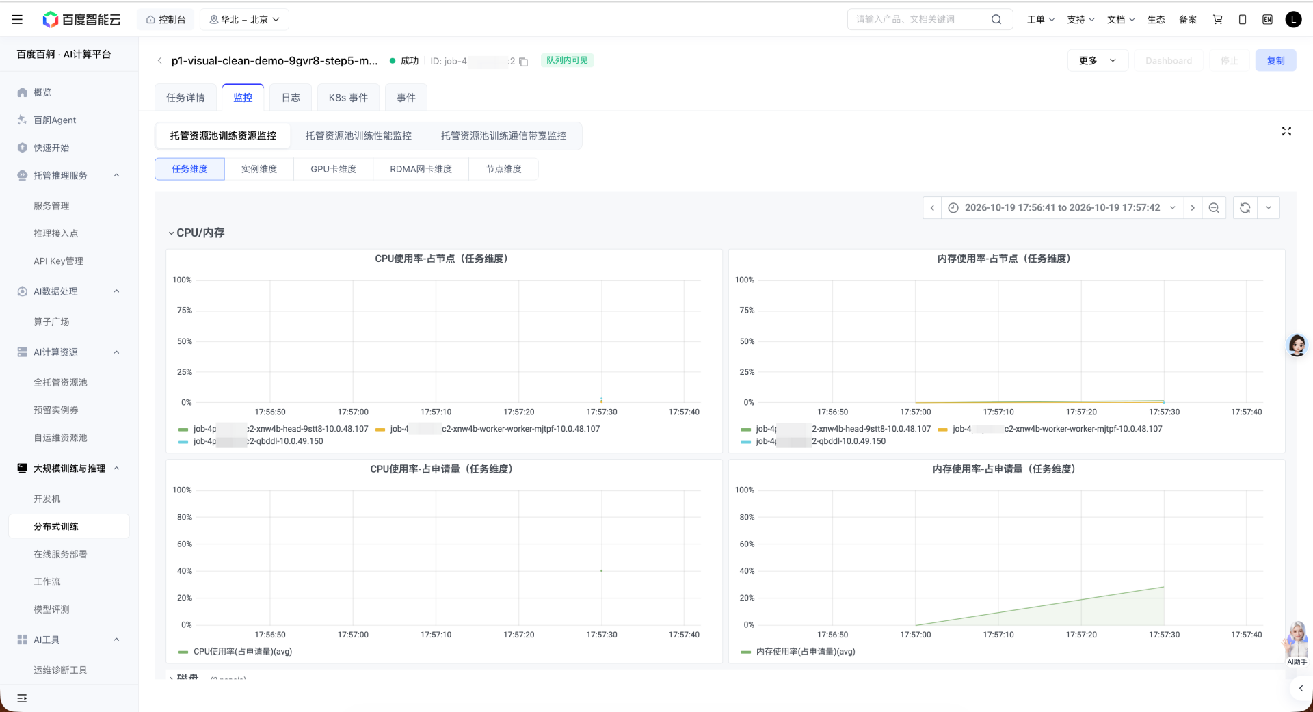Enter fullscreen view of monitoring panel

click(1286, 131)
